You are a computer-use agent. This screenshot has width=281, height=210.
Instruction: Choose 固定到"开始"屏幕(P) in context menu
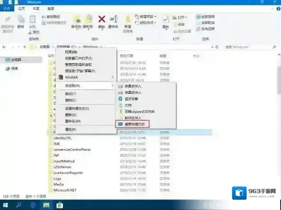point(86,71)
